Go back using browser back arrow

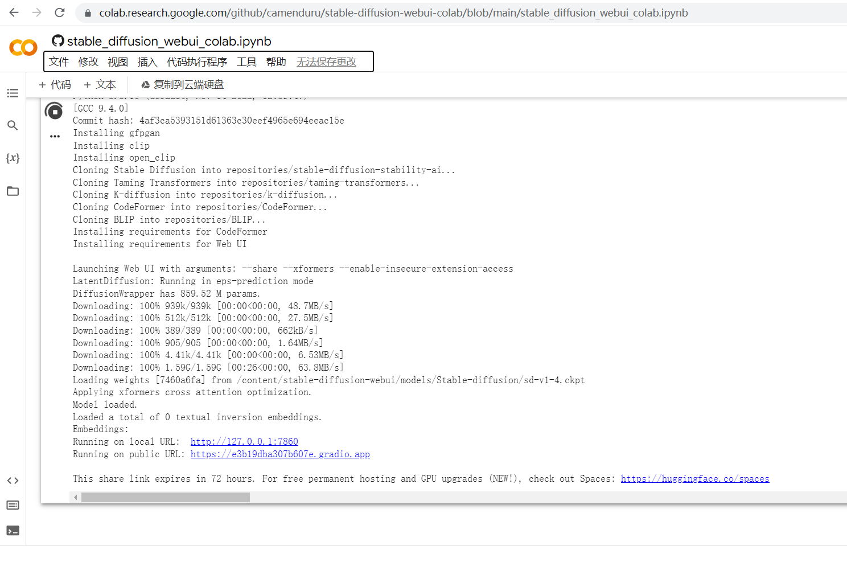[14, 13]
